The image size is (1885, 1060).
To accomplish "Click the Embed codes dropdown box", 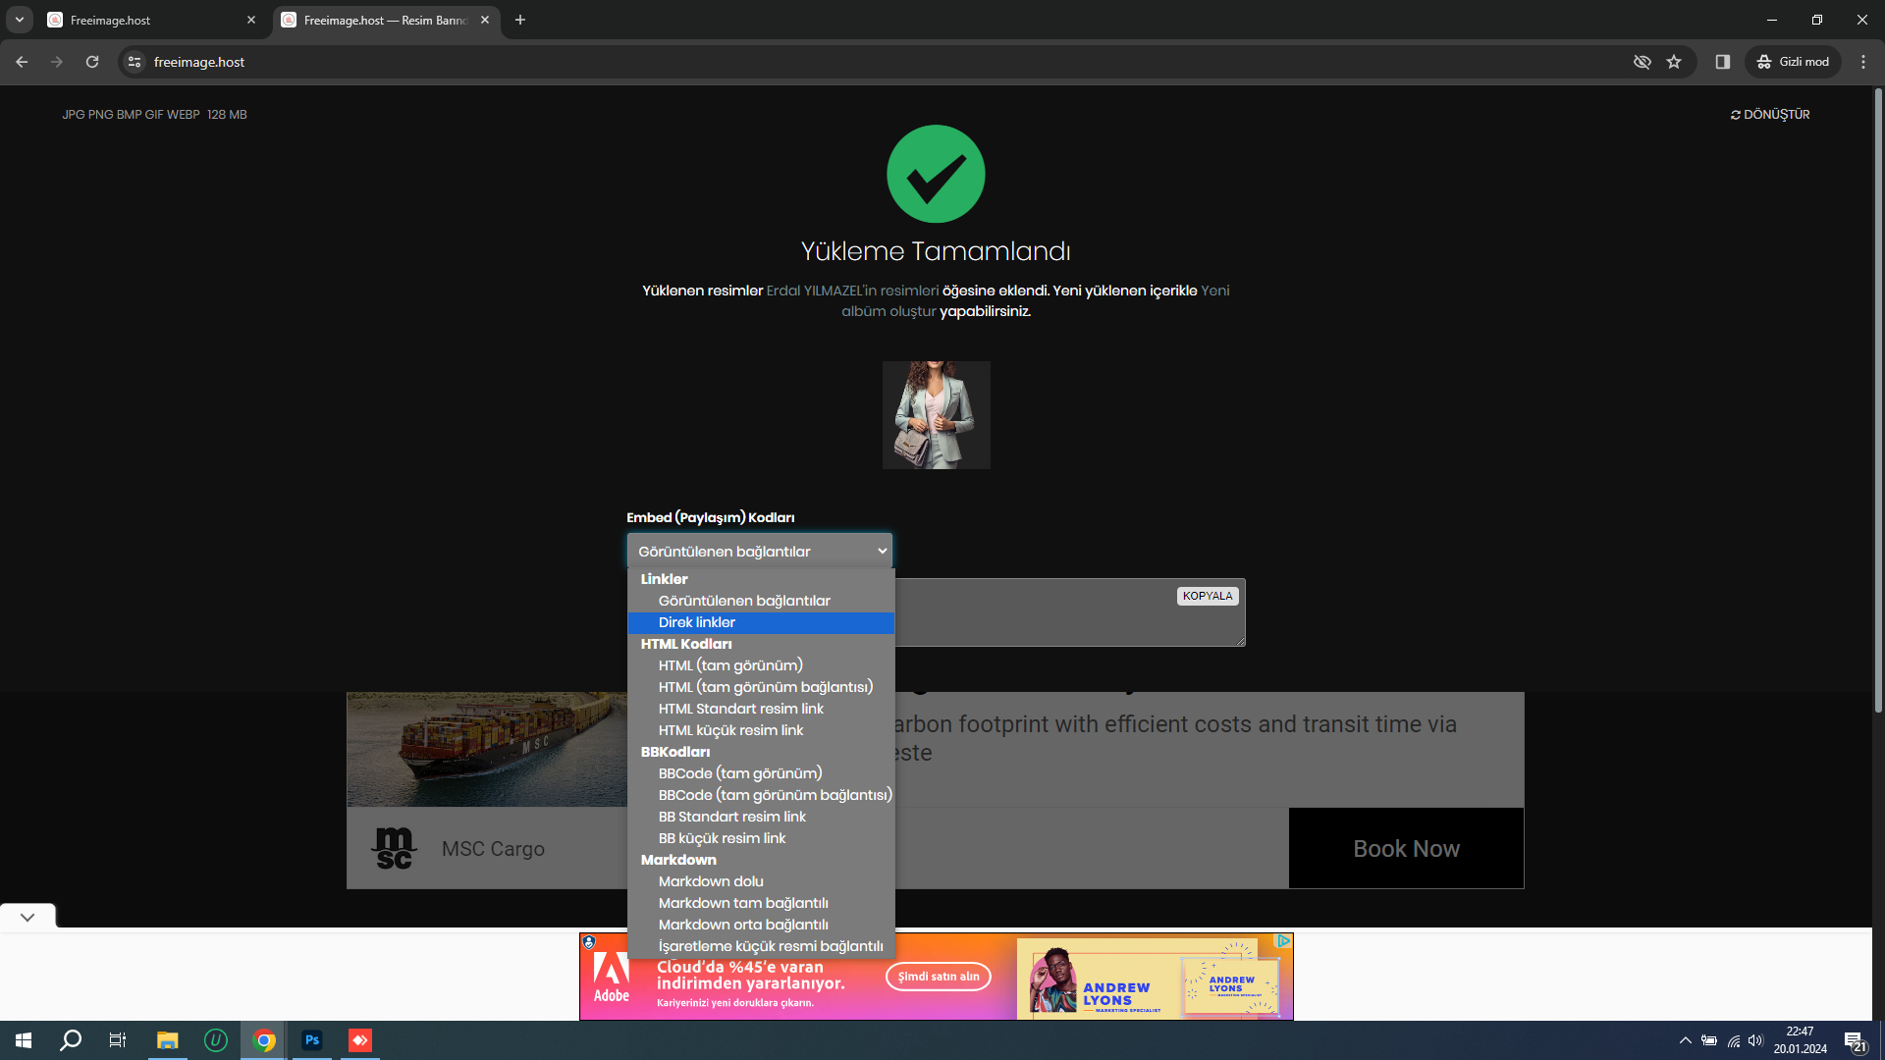I will [759, 552].
